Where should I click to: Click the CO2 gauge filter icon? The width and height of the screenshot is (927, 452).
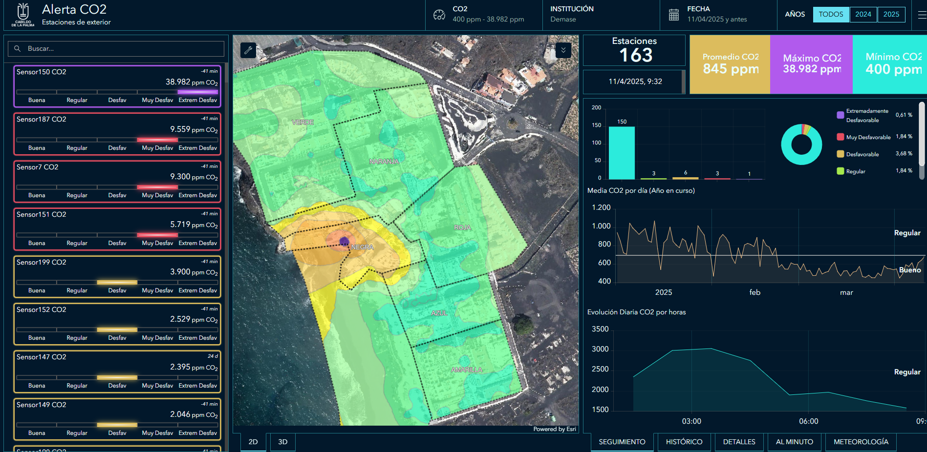click(439, 15)
